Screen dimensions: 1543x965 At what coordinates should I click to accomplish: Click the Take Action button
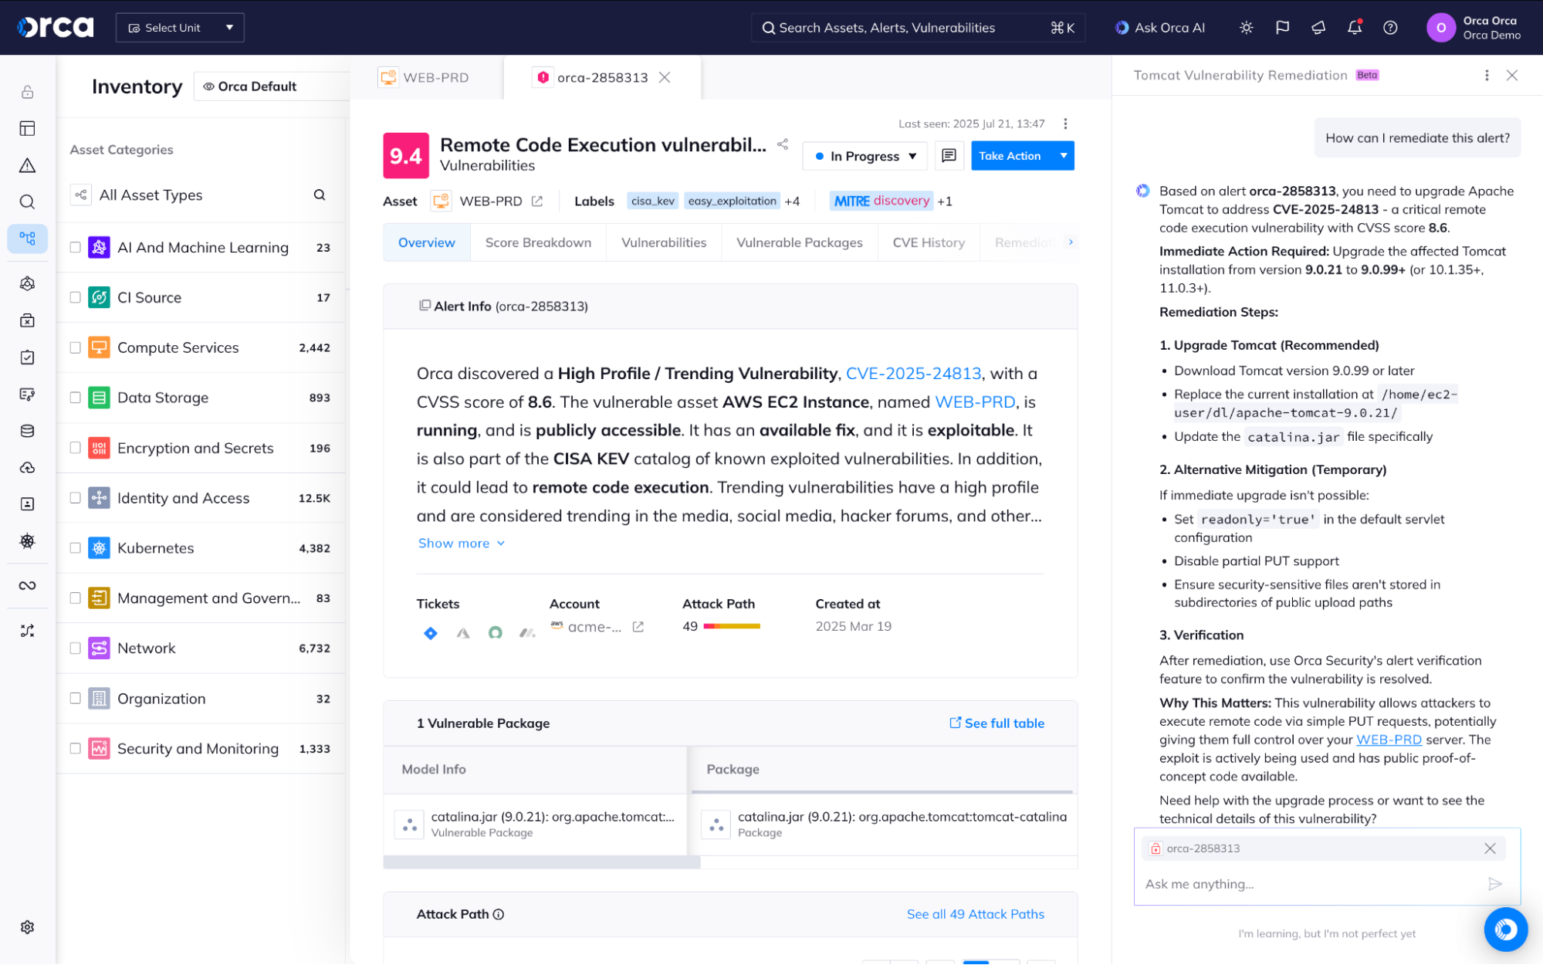click(1010, 156)
